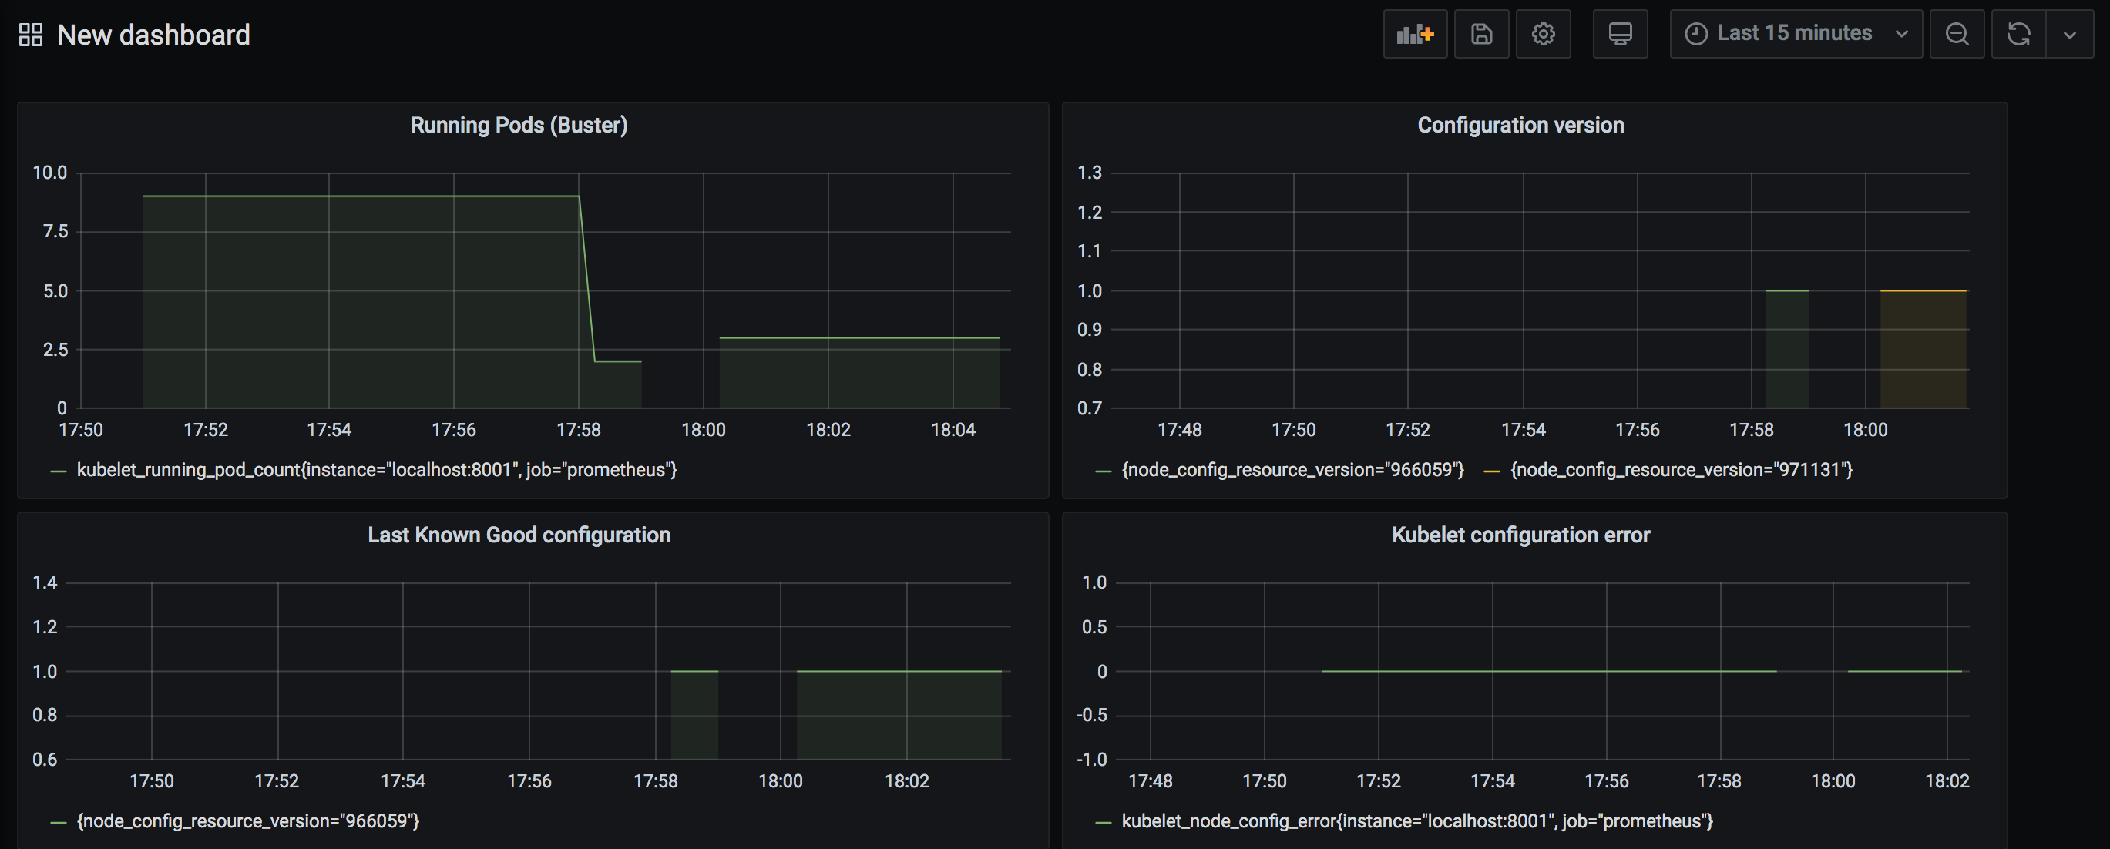Image resolution: width=2110 pixels, height=849 pixels.
Task: Click the Kubelet configuration error panel title
Action: pyautogui.click(x=1520, y=535)
